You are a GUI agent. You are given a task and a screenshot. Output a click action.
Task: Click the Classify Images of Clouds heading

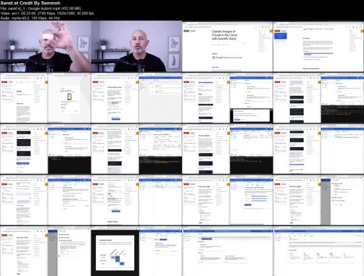tap(224, 35)
